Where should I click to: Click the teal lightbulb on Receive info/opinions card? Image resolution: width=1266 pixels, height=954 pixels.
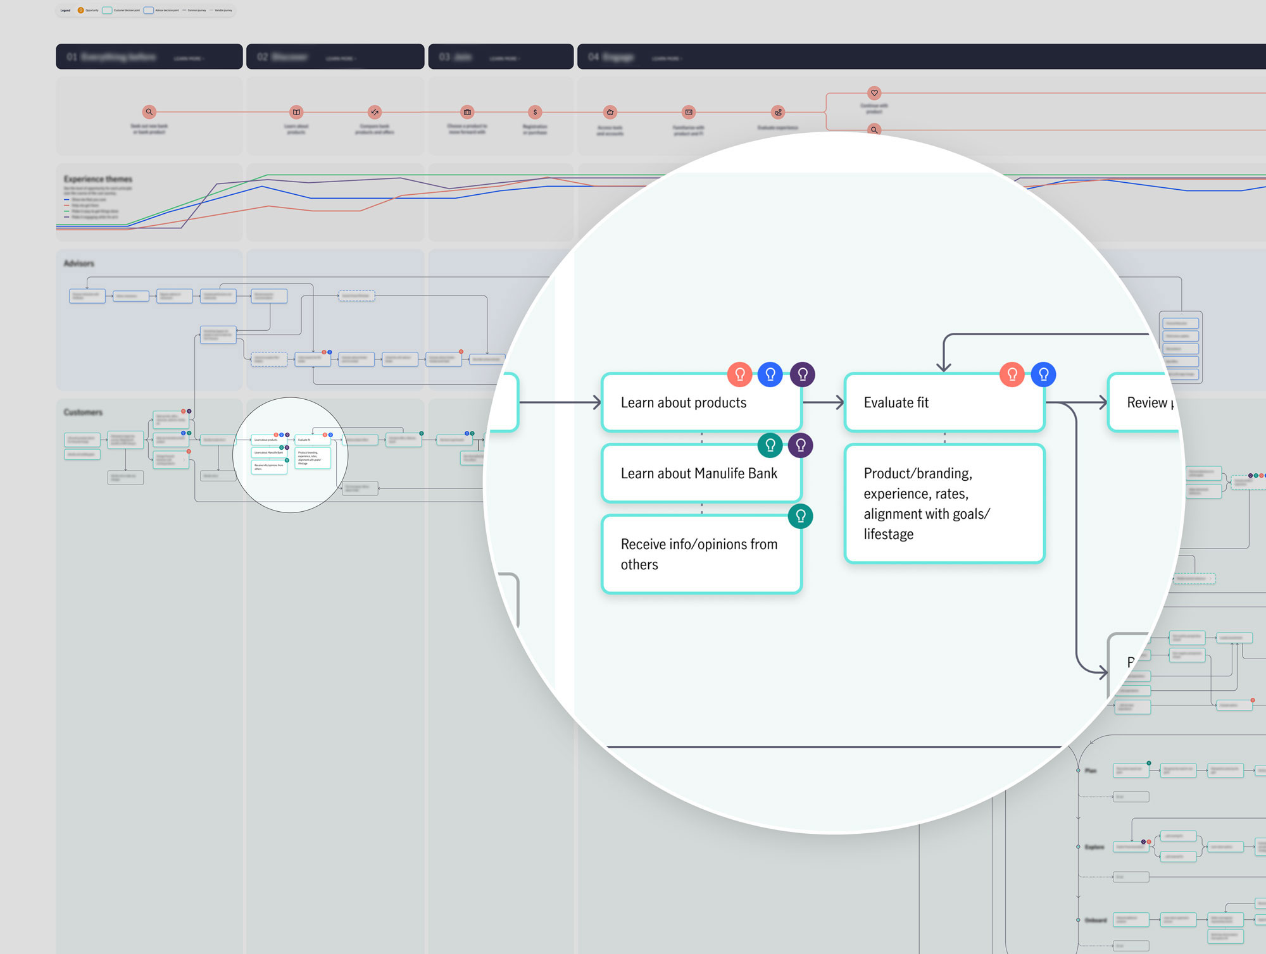(x=801, y=516)
